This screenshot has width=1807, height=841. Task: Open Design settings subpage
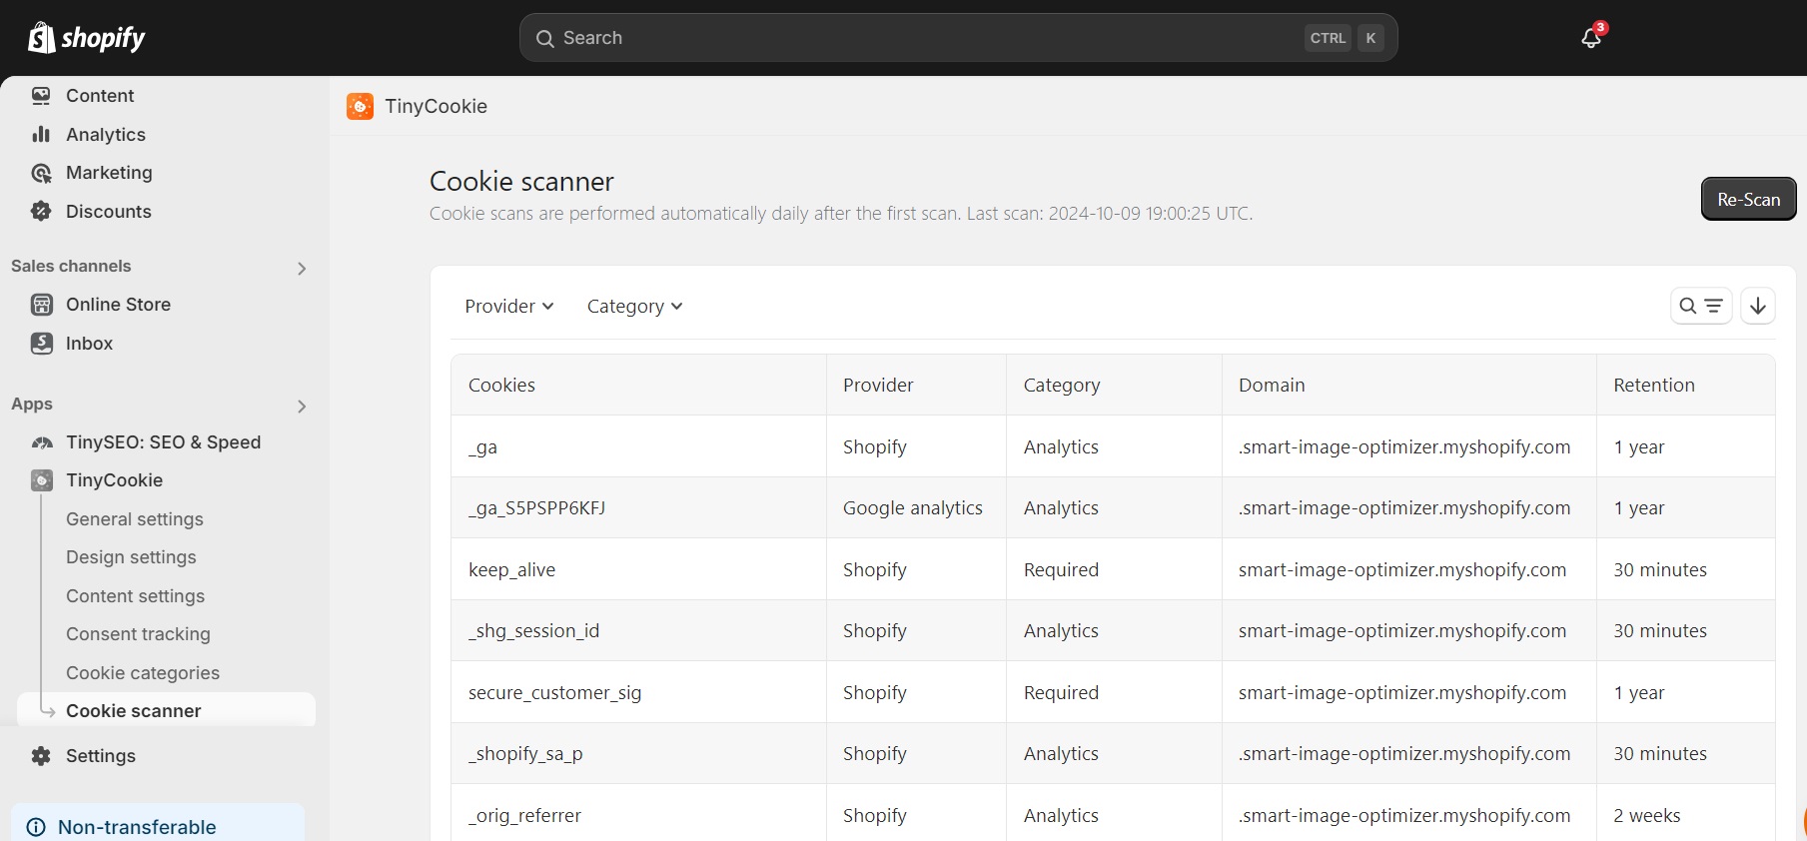coord(131,557)
